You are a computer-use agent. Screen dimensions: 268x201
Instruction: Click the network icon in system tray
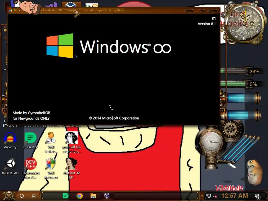click(x=209, y=196)
